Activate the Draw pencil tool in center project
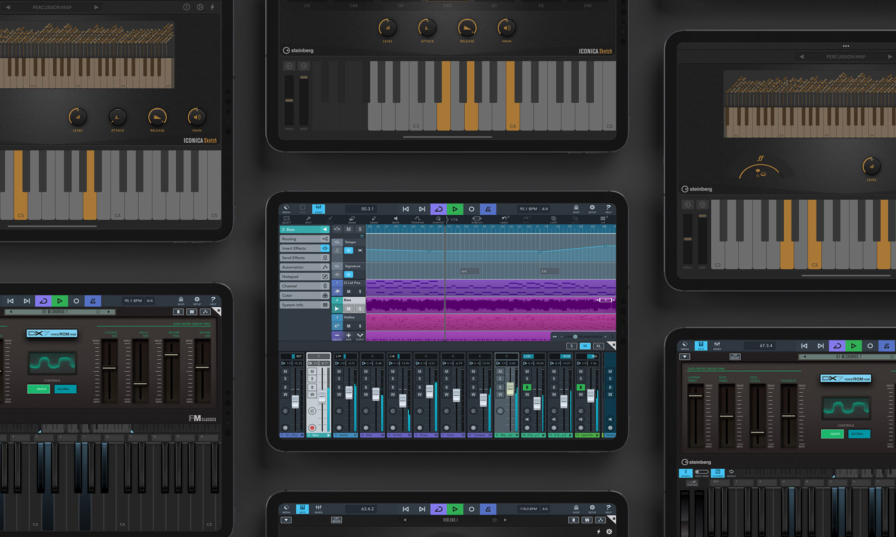896x537 pixels. point(374,220)
